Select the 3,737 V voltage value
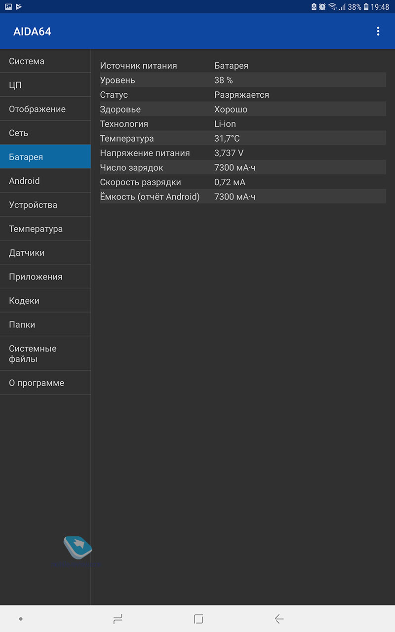The image size is (395, 632). [x=229, y=153]
